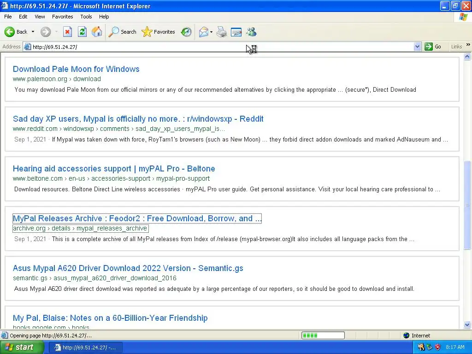Open Hearing aid accessories support Beltone link
The image size is (472, 354).
click(x=114, y=169)
